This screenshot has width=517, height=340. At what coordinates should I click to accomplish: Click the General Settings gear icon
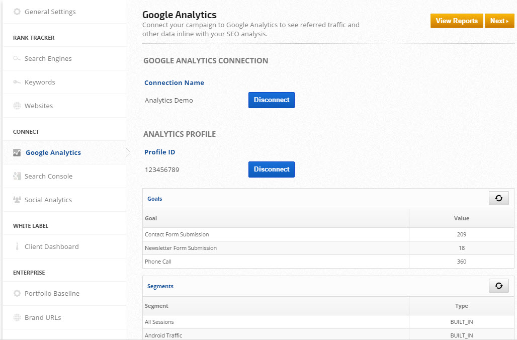(x=17, y=12)
